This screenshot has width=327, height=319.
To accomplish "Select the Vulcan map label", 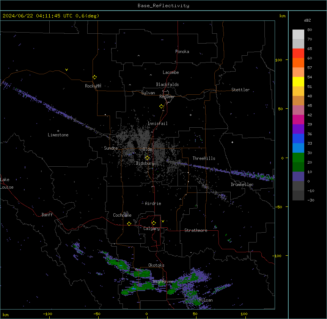I will (x=206, y=300).
